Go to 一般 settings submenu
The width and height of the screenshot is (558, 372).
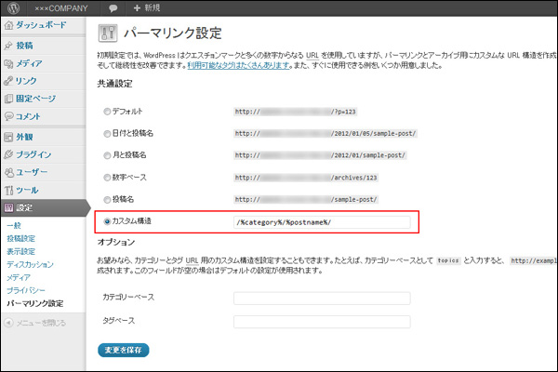coord(13,226)
